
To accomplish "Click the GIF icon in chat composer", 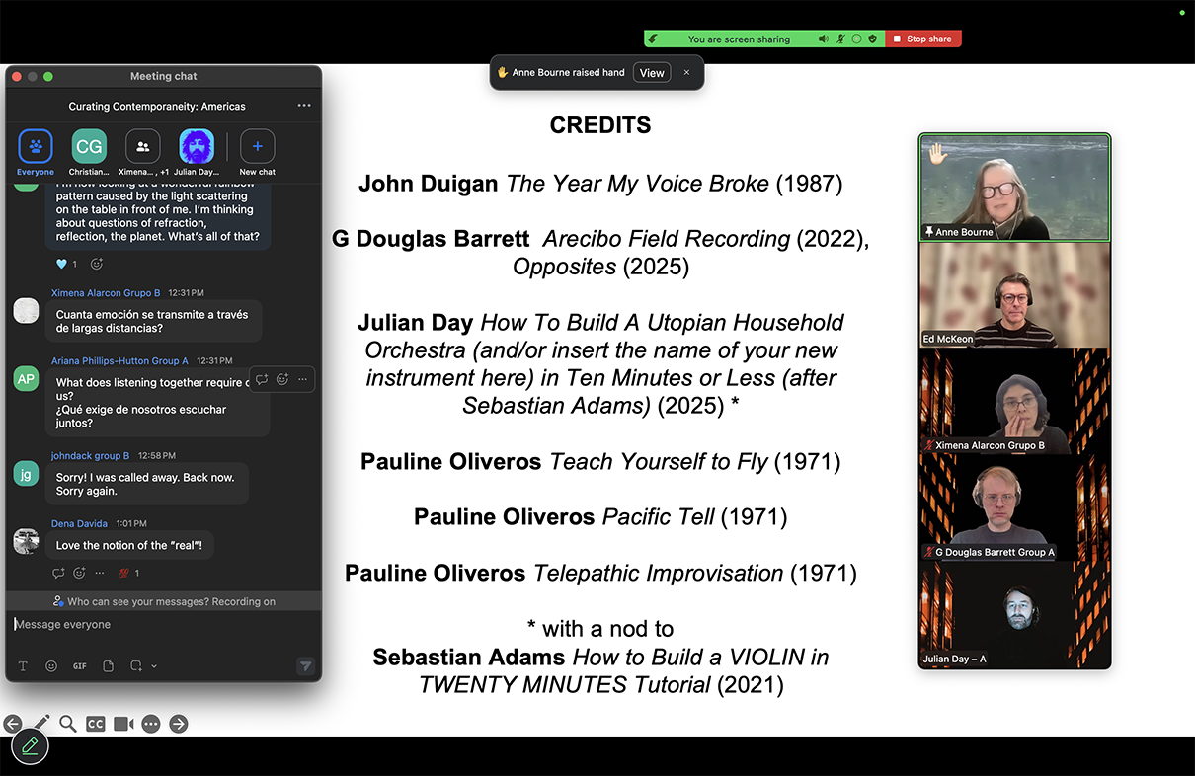I will [x=80, y=666].
